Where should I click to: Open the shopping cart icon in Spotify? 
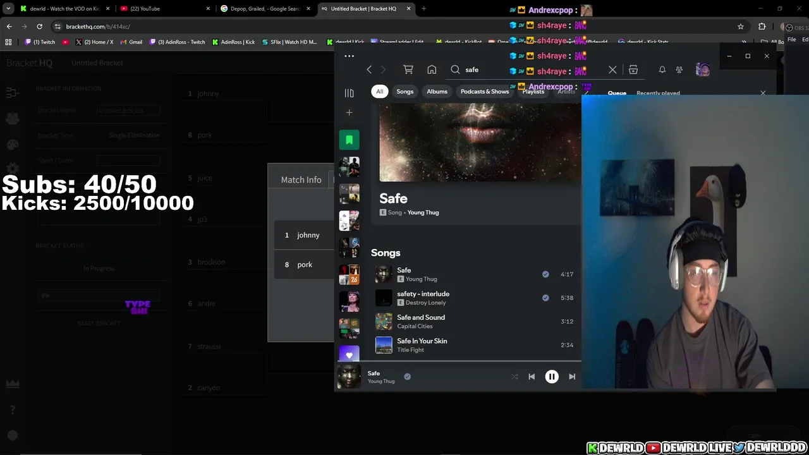pyautogui.click(x=408, y=70)
